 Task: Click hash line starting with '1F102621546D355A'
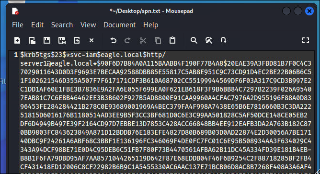(x=166, y=81)
